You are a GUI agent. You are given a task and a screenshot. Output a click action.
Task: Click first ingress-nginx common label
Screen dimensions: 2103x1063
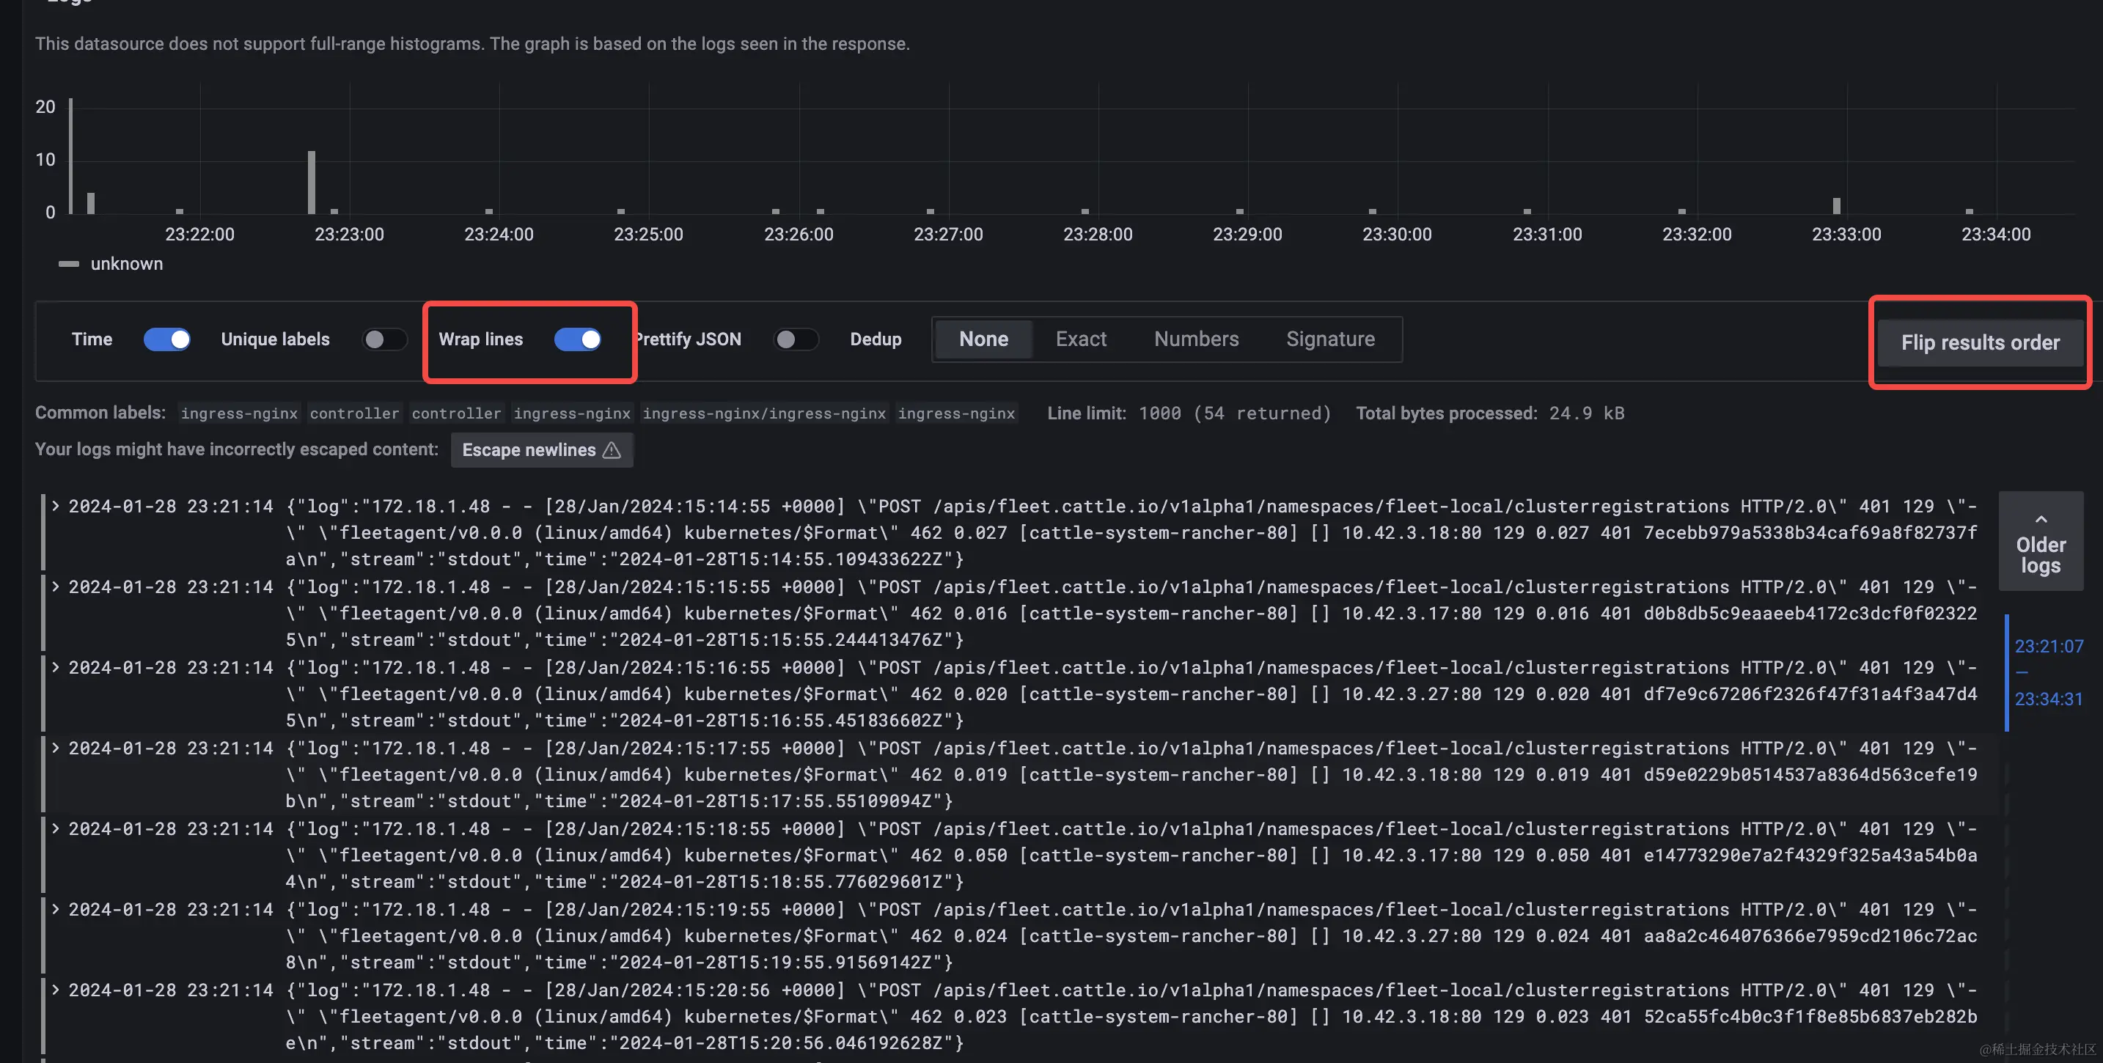(x=239, y=413)
